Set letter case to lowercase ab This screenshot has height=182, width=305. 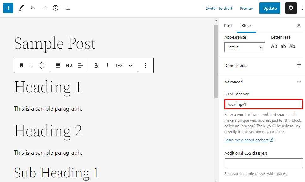click(283, 46)
